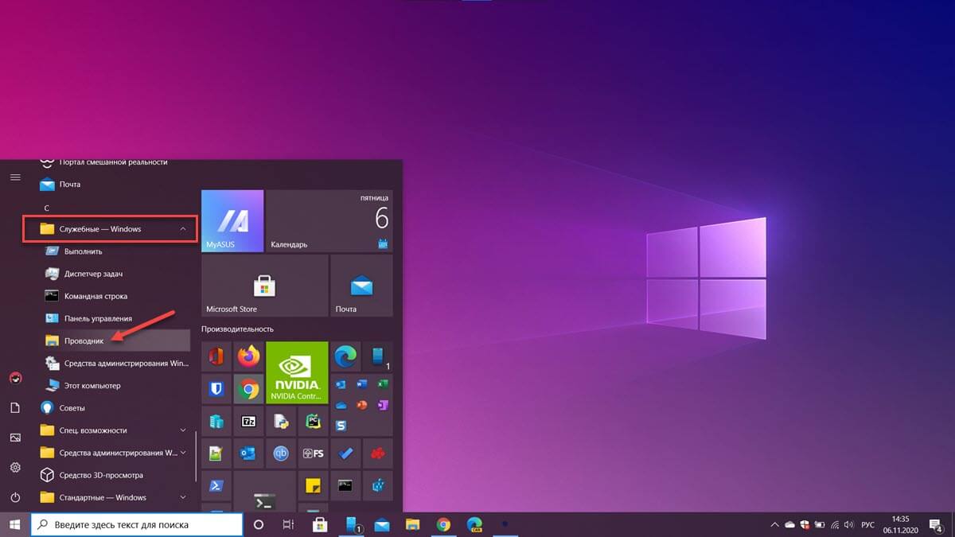The image size is (955, 537).
Task: Launch Firefox from the Start tiles
Action: click(249, 357)
